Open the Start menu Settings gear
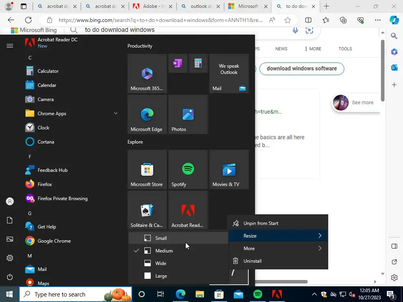 click(x=10, y=258)
